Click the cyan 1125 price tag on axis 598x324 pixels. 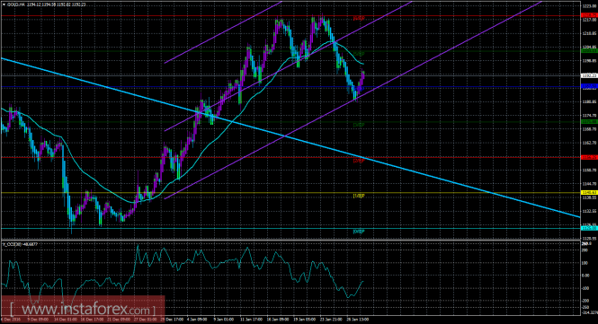[x=589, y=228]
